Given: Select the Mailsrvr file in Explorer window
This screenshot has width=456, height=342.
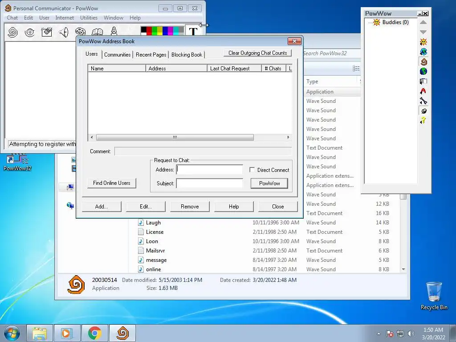Looking at the screenshot, I should pos(155,251).
